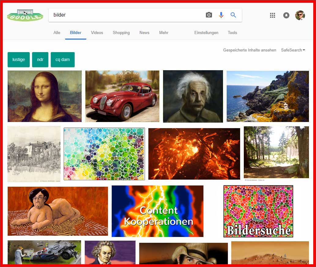The height and width of the screenshot is (267, 316).
Task: Expand the SafeSearch dropdown
Action: tap(293, 50)
